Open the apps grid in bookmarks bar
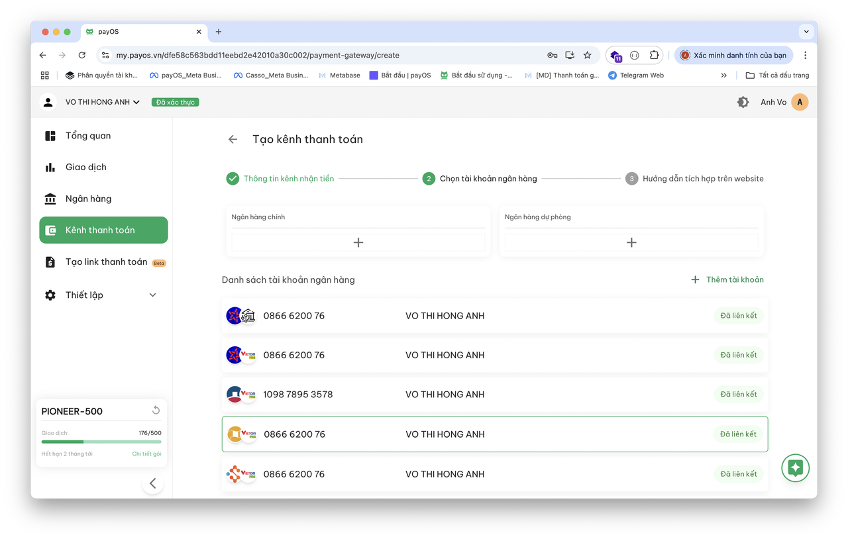Viewport: 848px width, 539px height. click(x=45, y=75)
